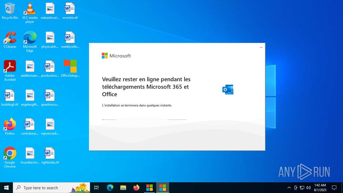Minimize the Office installer window
The height and width of the screenshot is (193, 343).
[x=261, y=47]
